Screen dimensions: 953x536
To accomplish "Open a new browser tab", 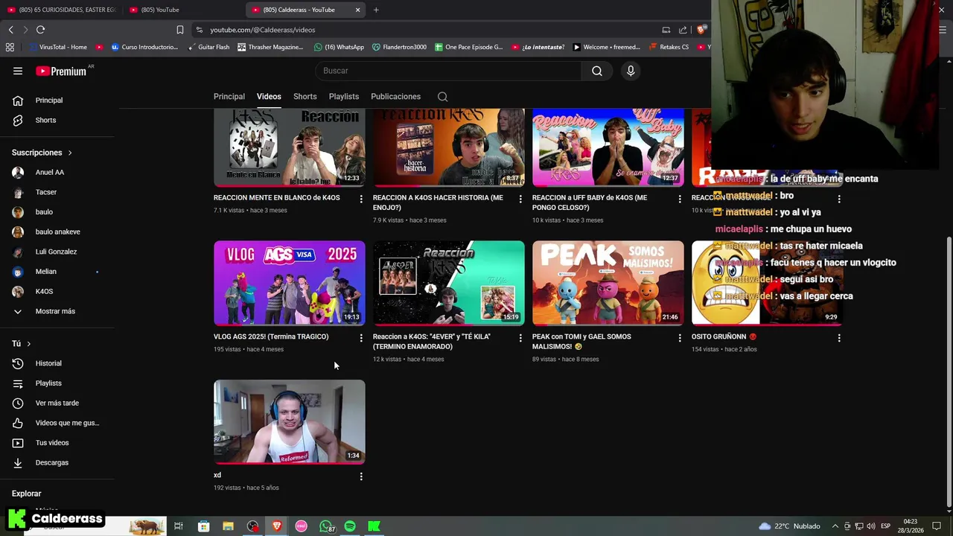I will point(376,10).
